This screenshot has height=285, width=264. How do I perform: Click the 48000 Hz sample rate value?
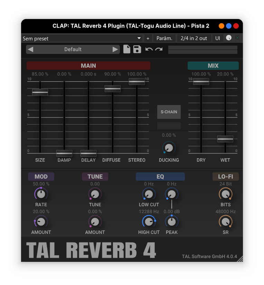tap(225, 211)
